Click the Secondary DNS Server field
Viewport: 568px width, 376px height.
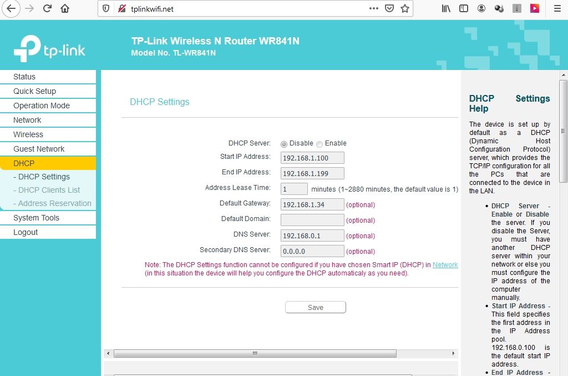point(312,251)
